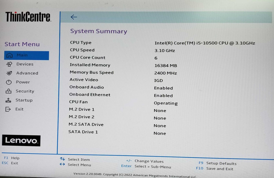Click the +/- Change Values hint
Viewport: 274px width, 178px height.
click(145, 161)
